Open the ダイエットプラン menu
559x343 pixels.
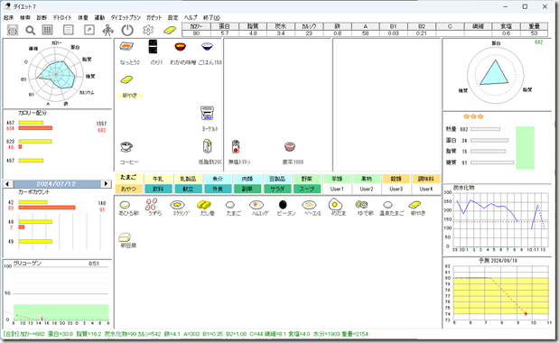pos(126,17)
